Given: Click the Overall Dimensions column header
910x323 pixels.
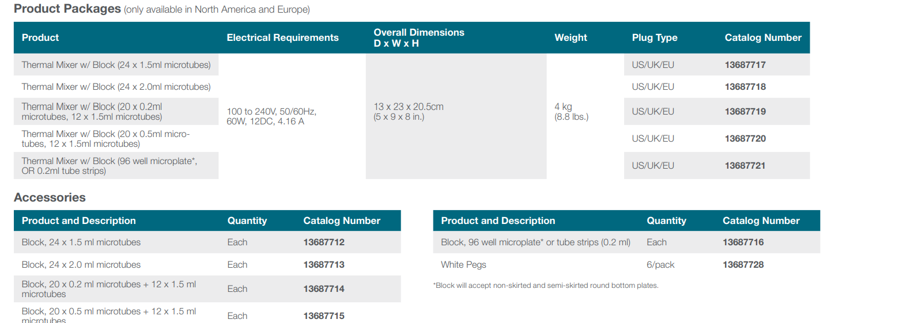Looking at the screenshot, I should (419, 38).
